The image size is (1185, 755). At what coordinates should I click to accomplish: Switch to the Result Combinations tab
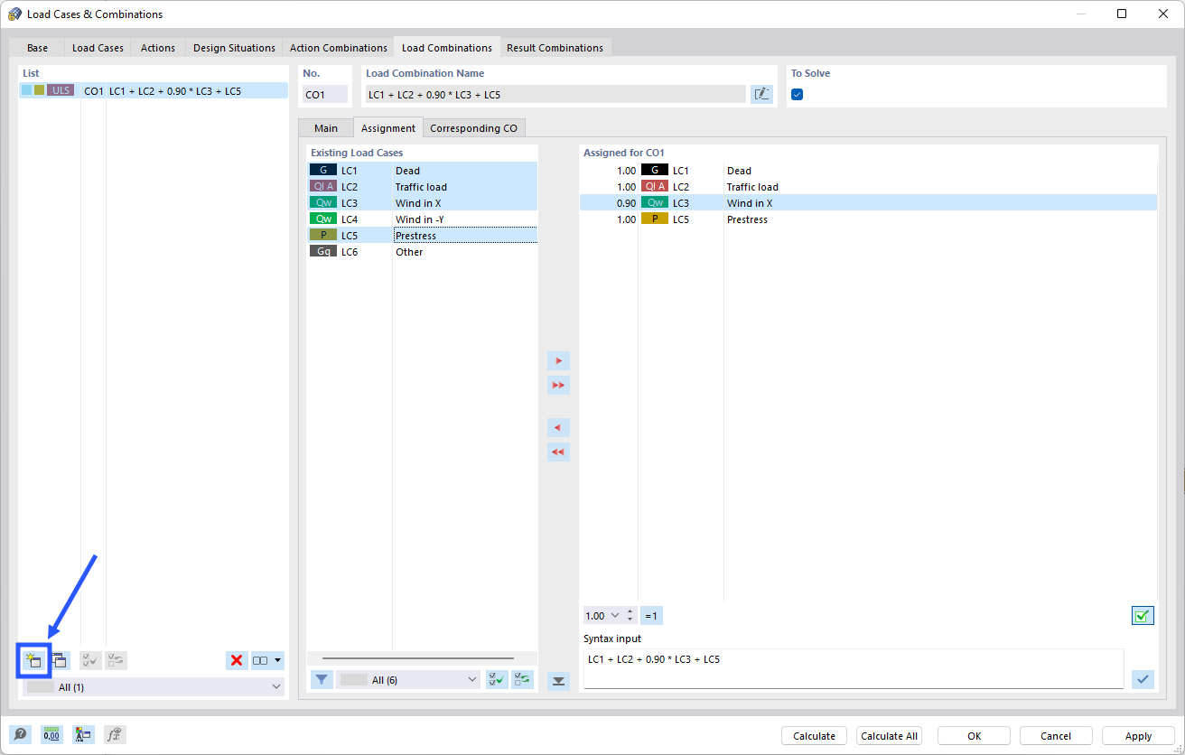pos(555,47)
